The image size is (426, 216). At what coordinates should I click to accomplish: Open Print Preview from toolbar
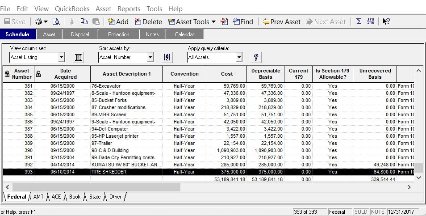click(56, 21)
